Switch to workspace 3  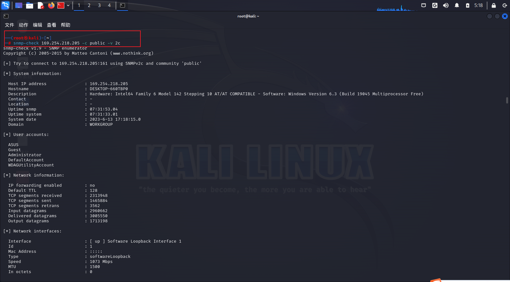(x=99, y=5)
